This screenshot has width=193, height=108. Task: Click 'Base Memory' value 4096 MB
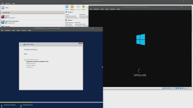point(78,23)
